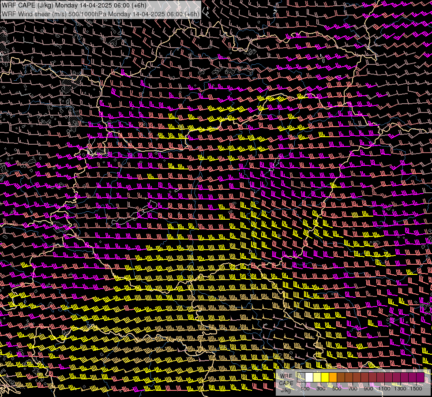The image size is (432, 397).
Task: Click the WRF CAPE title line
Action: (74, 5)
